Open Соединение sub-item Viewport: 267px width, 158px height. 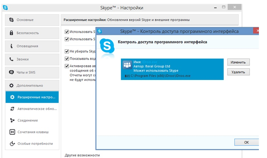[32, 120]
